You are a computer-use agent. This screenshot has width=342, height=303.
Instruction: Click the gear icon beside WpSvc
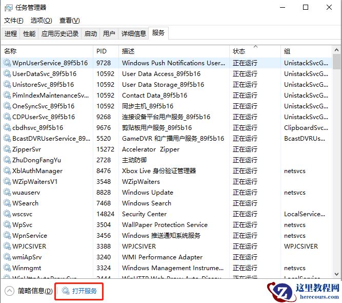tap(7, 225)
